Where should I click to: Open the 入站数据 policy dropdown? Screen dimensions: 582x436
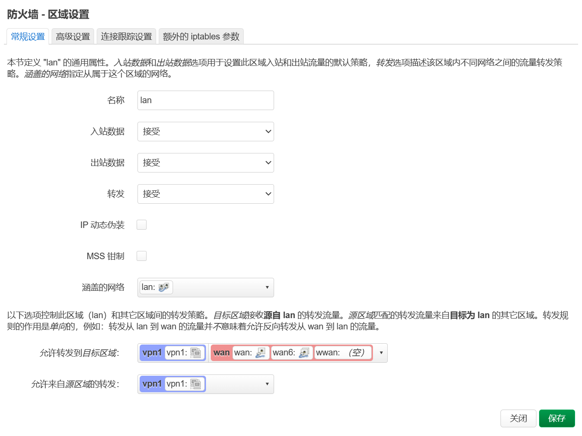coord(206,131)
